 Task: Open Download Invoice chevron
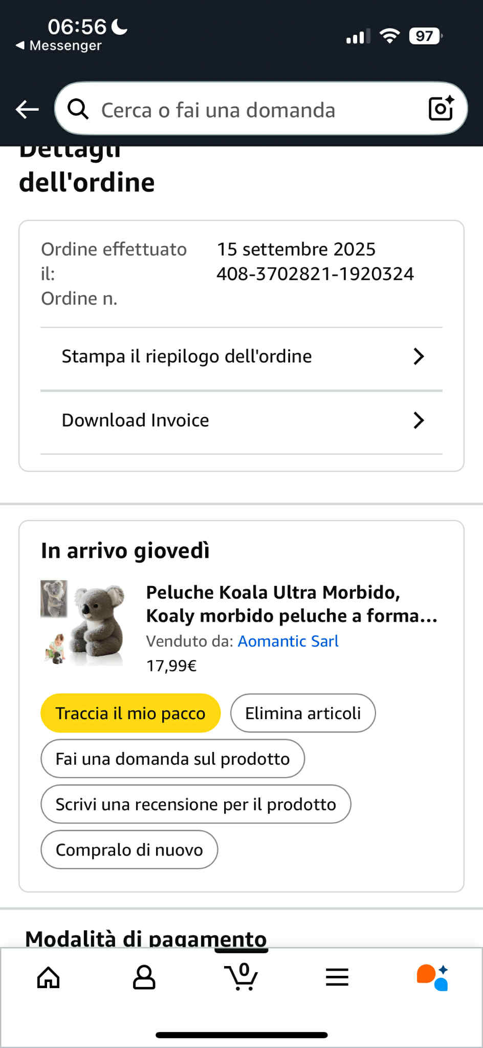pos(419,421)
